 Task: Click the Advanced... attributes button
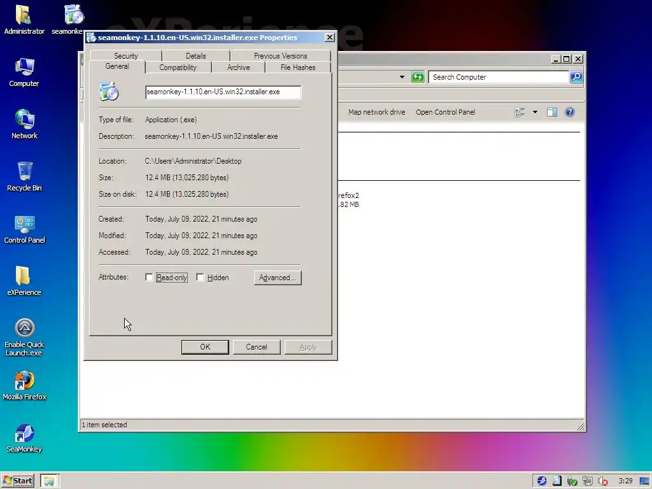point(278,278)
